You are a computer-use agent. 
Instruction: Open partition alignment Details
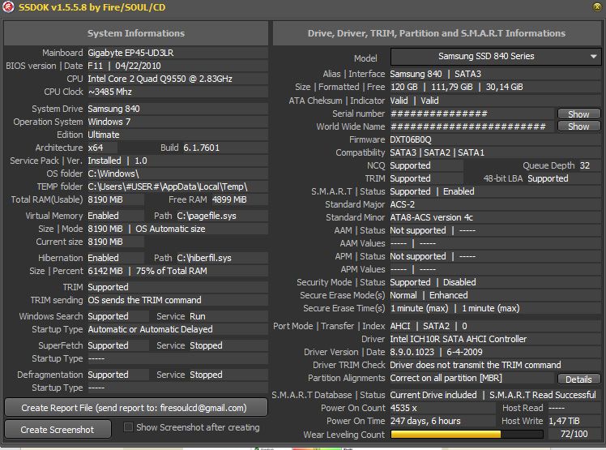[578, 379]
